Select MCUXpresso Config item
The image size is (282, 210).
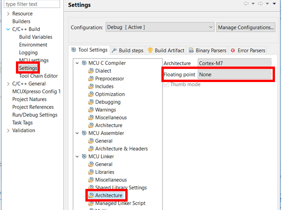[x=36, y=91]
